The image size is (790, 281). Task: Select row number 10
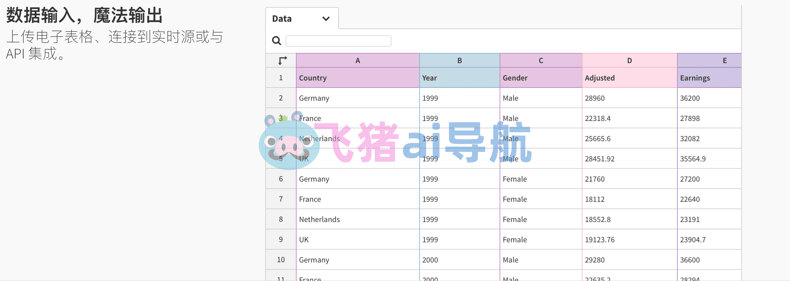click(281, 260)
